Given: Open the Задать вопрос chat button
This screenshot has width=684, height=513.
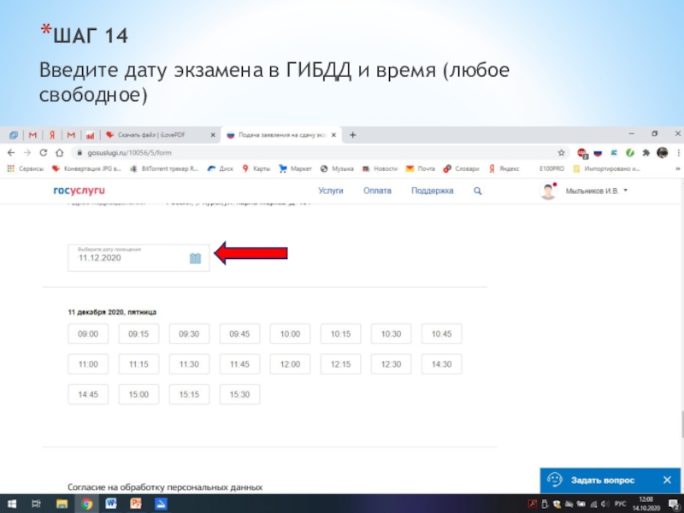Looking at the screenshot, I should point(596,480).
